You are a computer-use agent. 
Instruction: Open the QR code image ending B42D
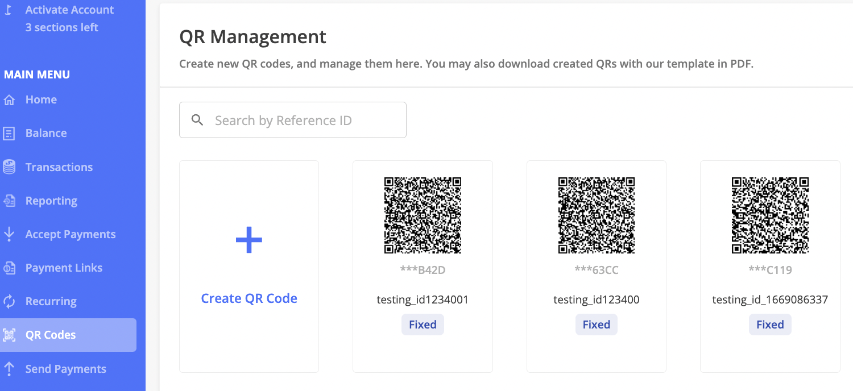tap(423, 215)
